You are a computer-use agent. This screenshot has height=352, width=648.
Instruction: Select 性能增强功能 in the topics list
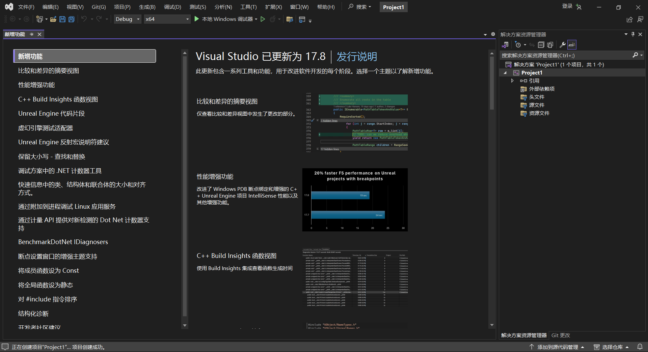click(36, 85)
